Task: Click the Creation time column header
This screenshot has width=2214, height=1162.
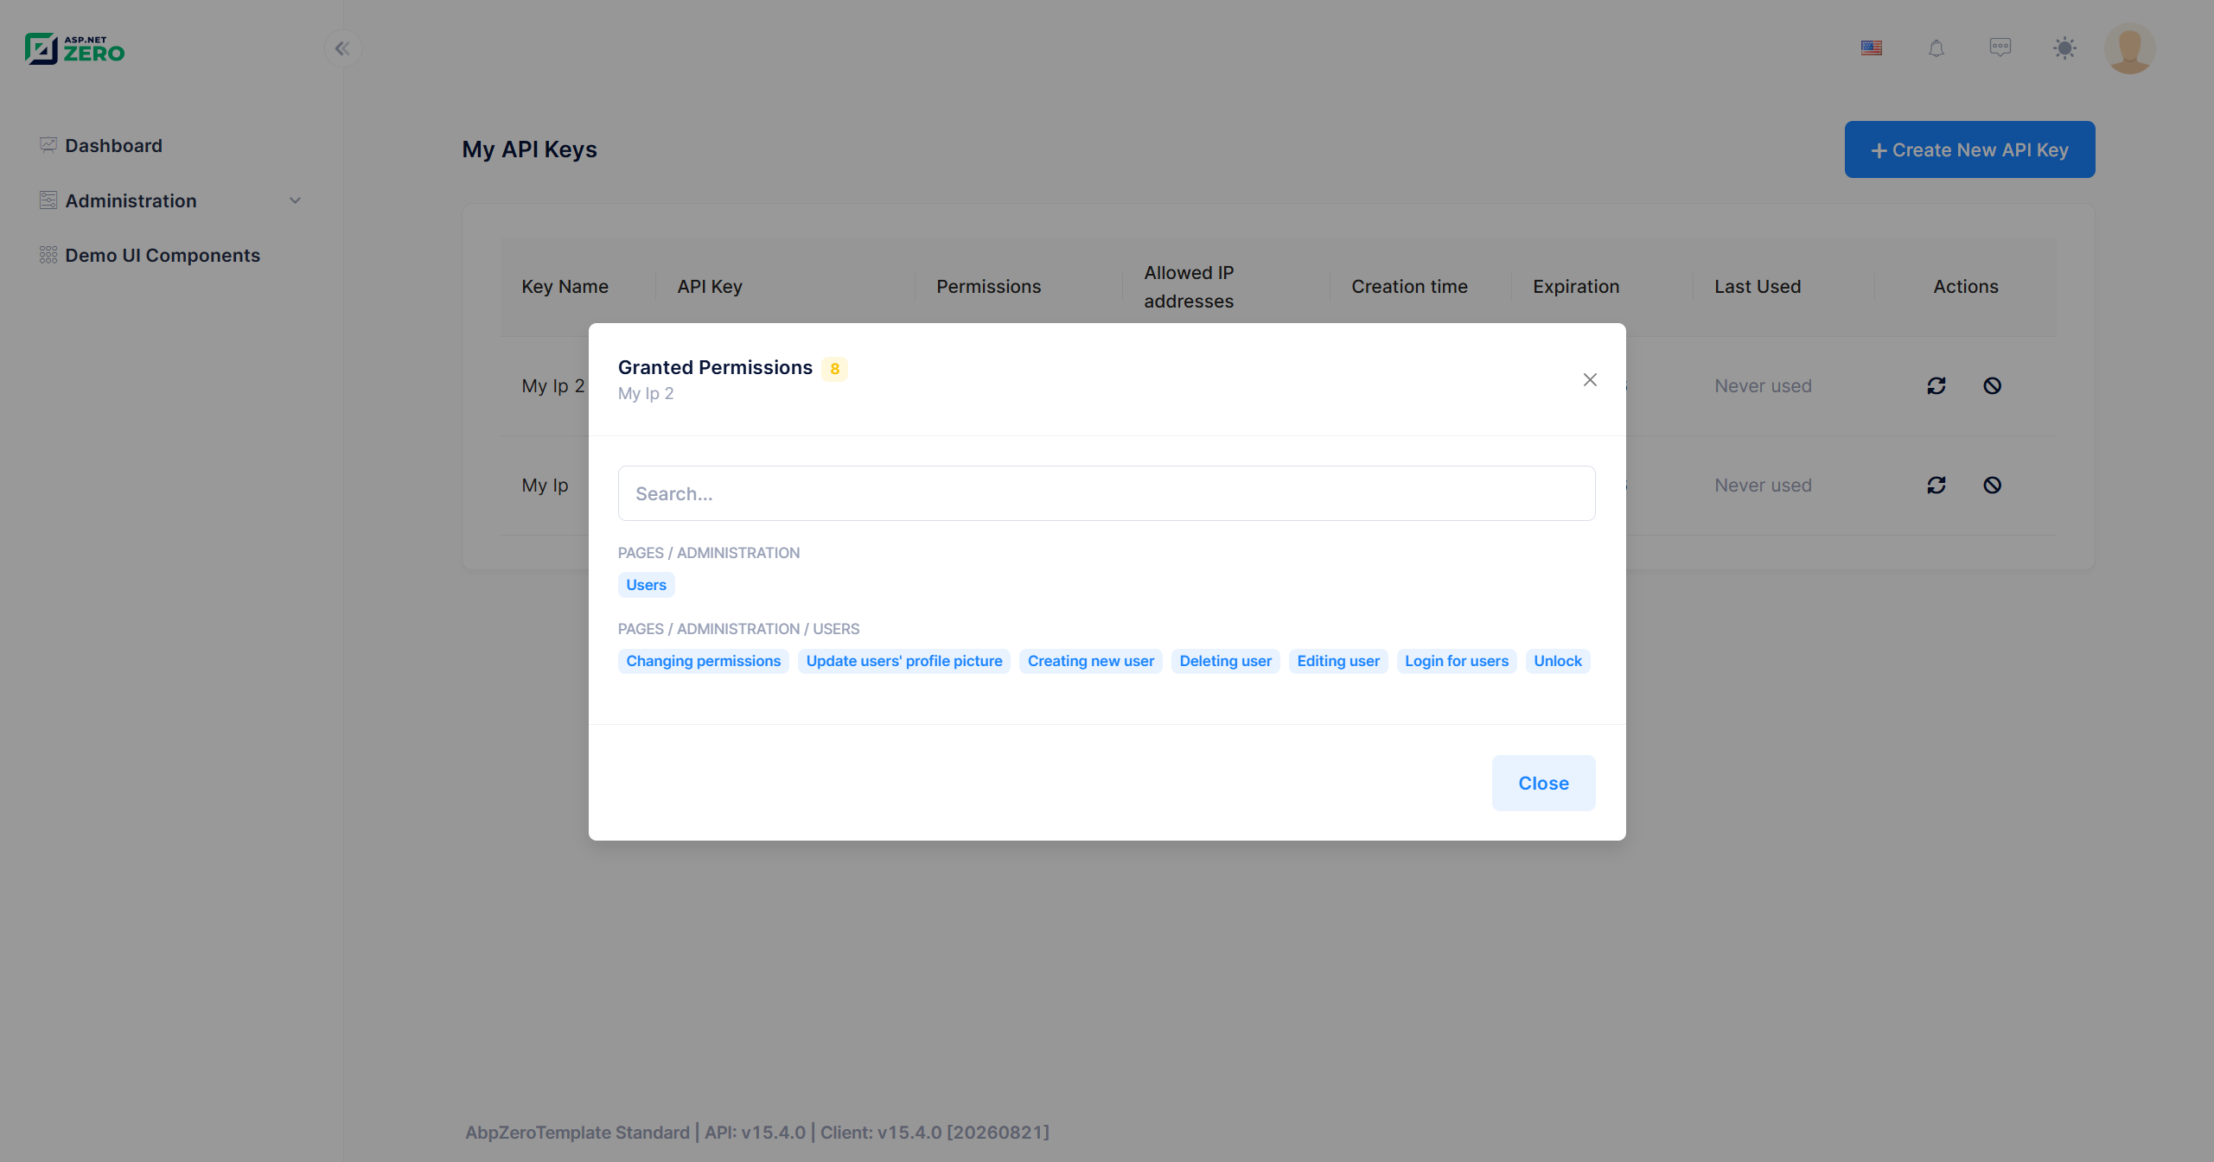Action: click(x=1409, y=286)
